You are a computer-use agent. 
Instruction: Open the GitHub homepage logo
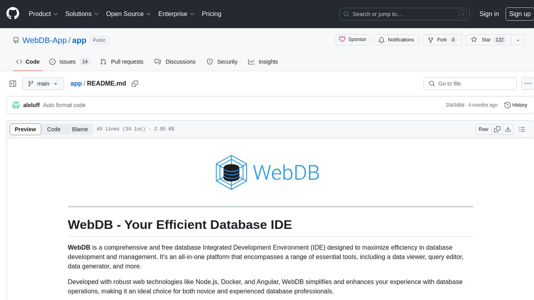click(x=13, y=14)
